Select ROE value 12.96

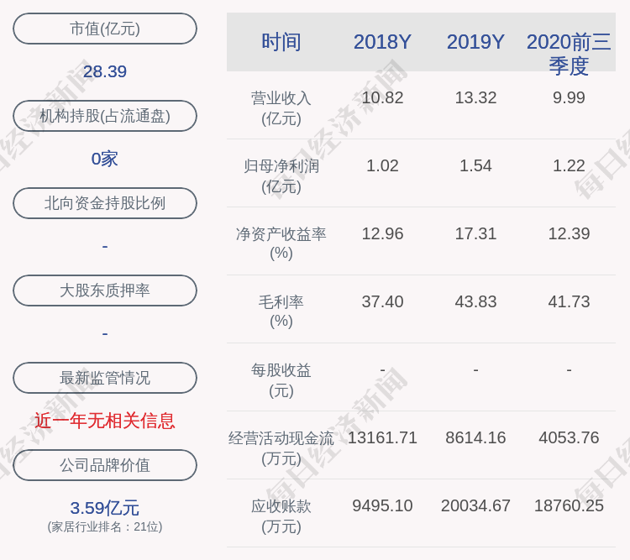click(x=382, y=233)
